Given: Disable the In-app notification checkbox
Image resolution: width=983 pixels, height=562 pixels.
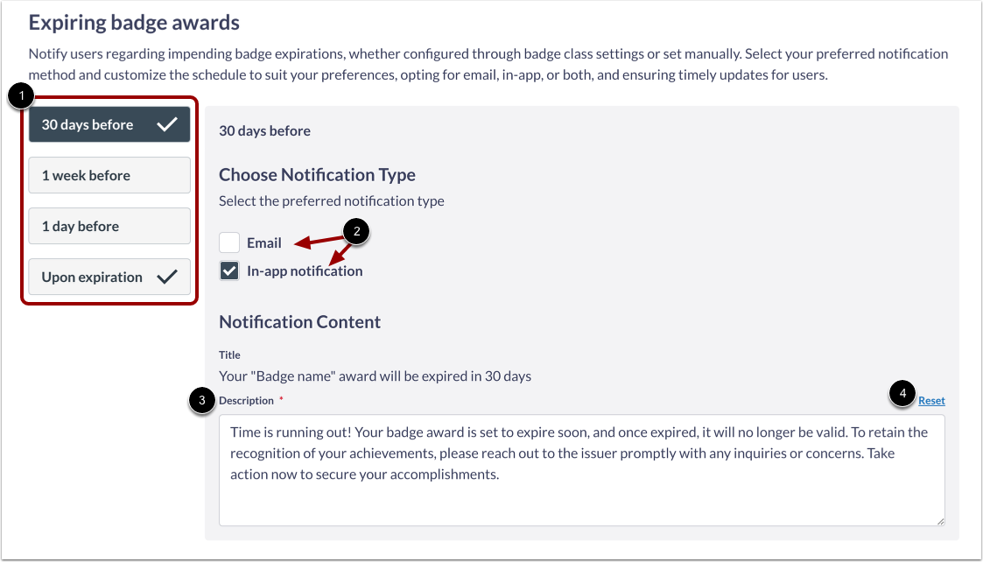Looking at the screenshot, I should point(228,270).
